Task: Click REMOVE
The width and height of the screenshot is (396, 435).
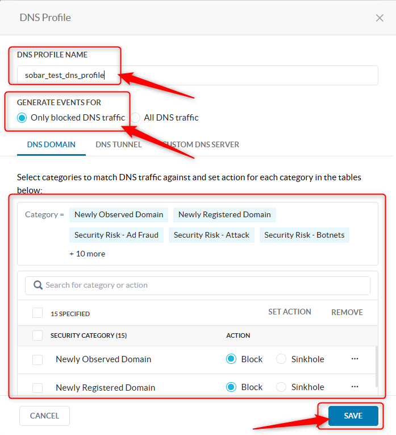Action: coord(347,312)
